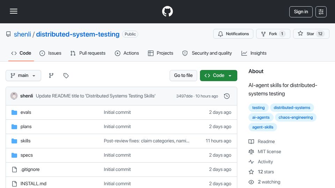Click the repository icon beside shenli
335x188 pixels.
8,34
